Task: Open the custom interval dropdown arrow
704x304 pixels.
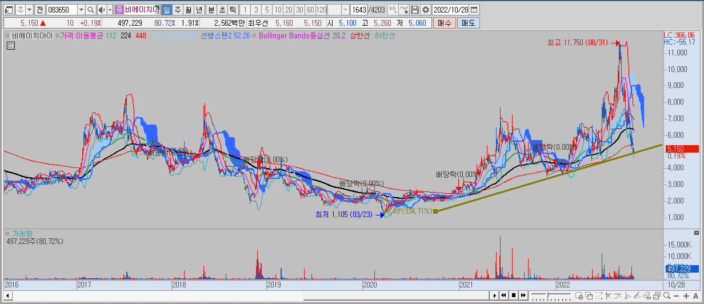Action: 345,10
